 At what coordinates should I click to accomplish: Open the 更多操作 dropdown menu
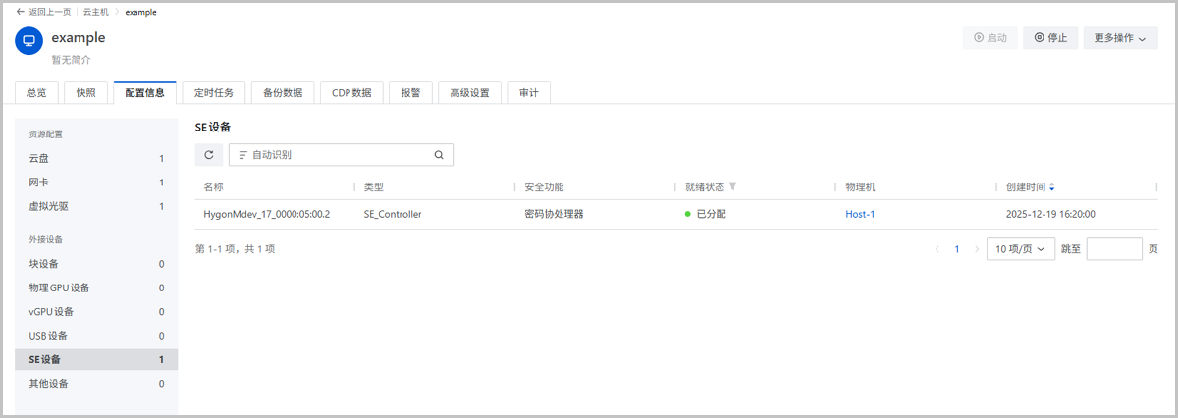point(1120,38)
